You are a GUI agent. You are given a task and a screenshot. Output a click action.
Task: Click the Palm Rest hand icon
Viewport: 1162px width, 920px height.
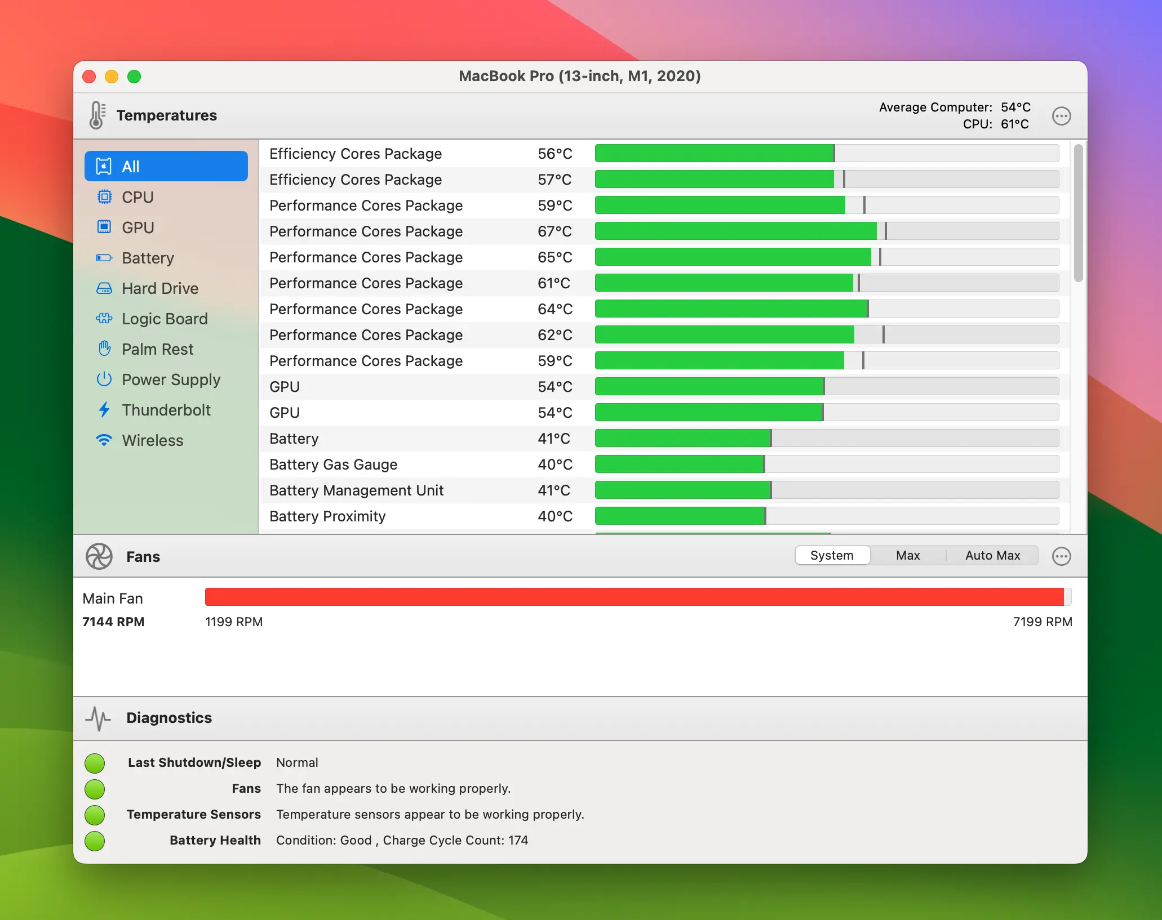point(104,349)
